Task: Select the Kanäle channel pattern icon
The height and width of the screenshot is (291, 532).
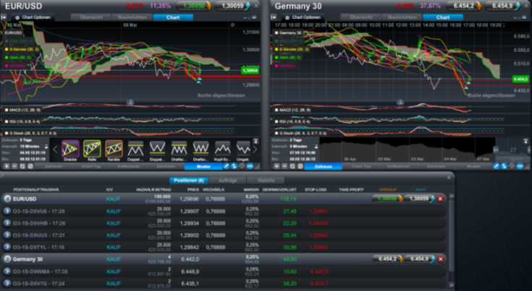Action: point(114,149)
